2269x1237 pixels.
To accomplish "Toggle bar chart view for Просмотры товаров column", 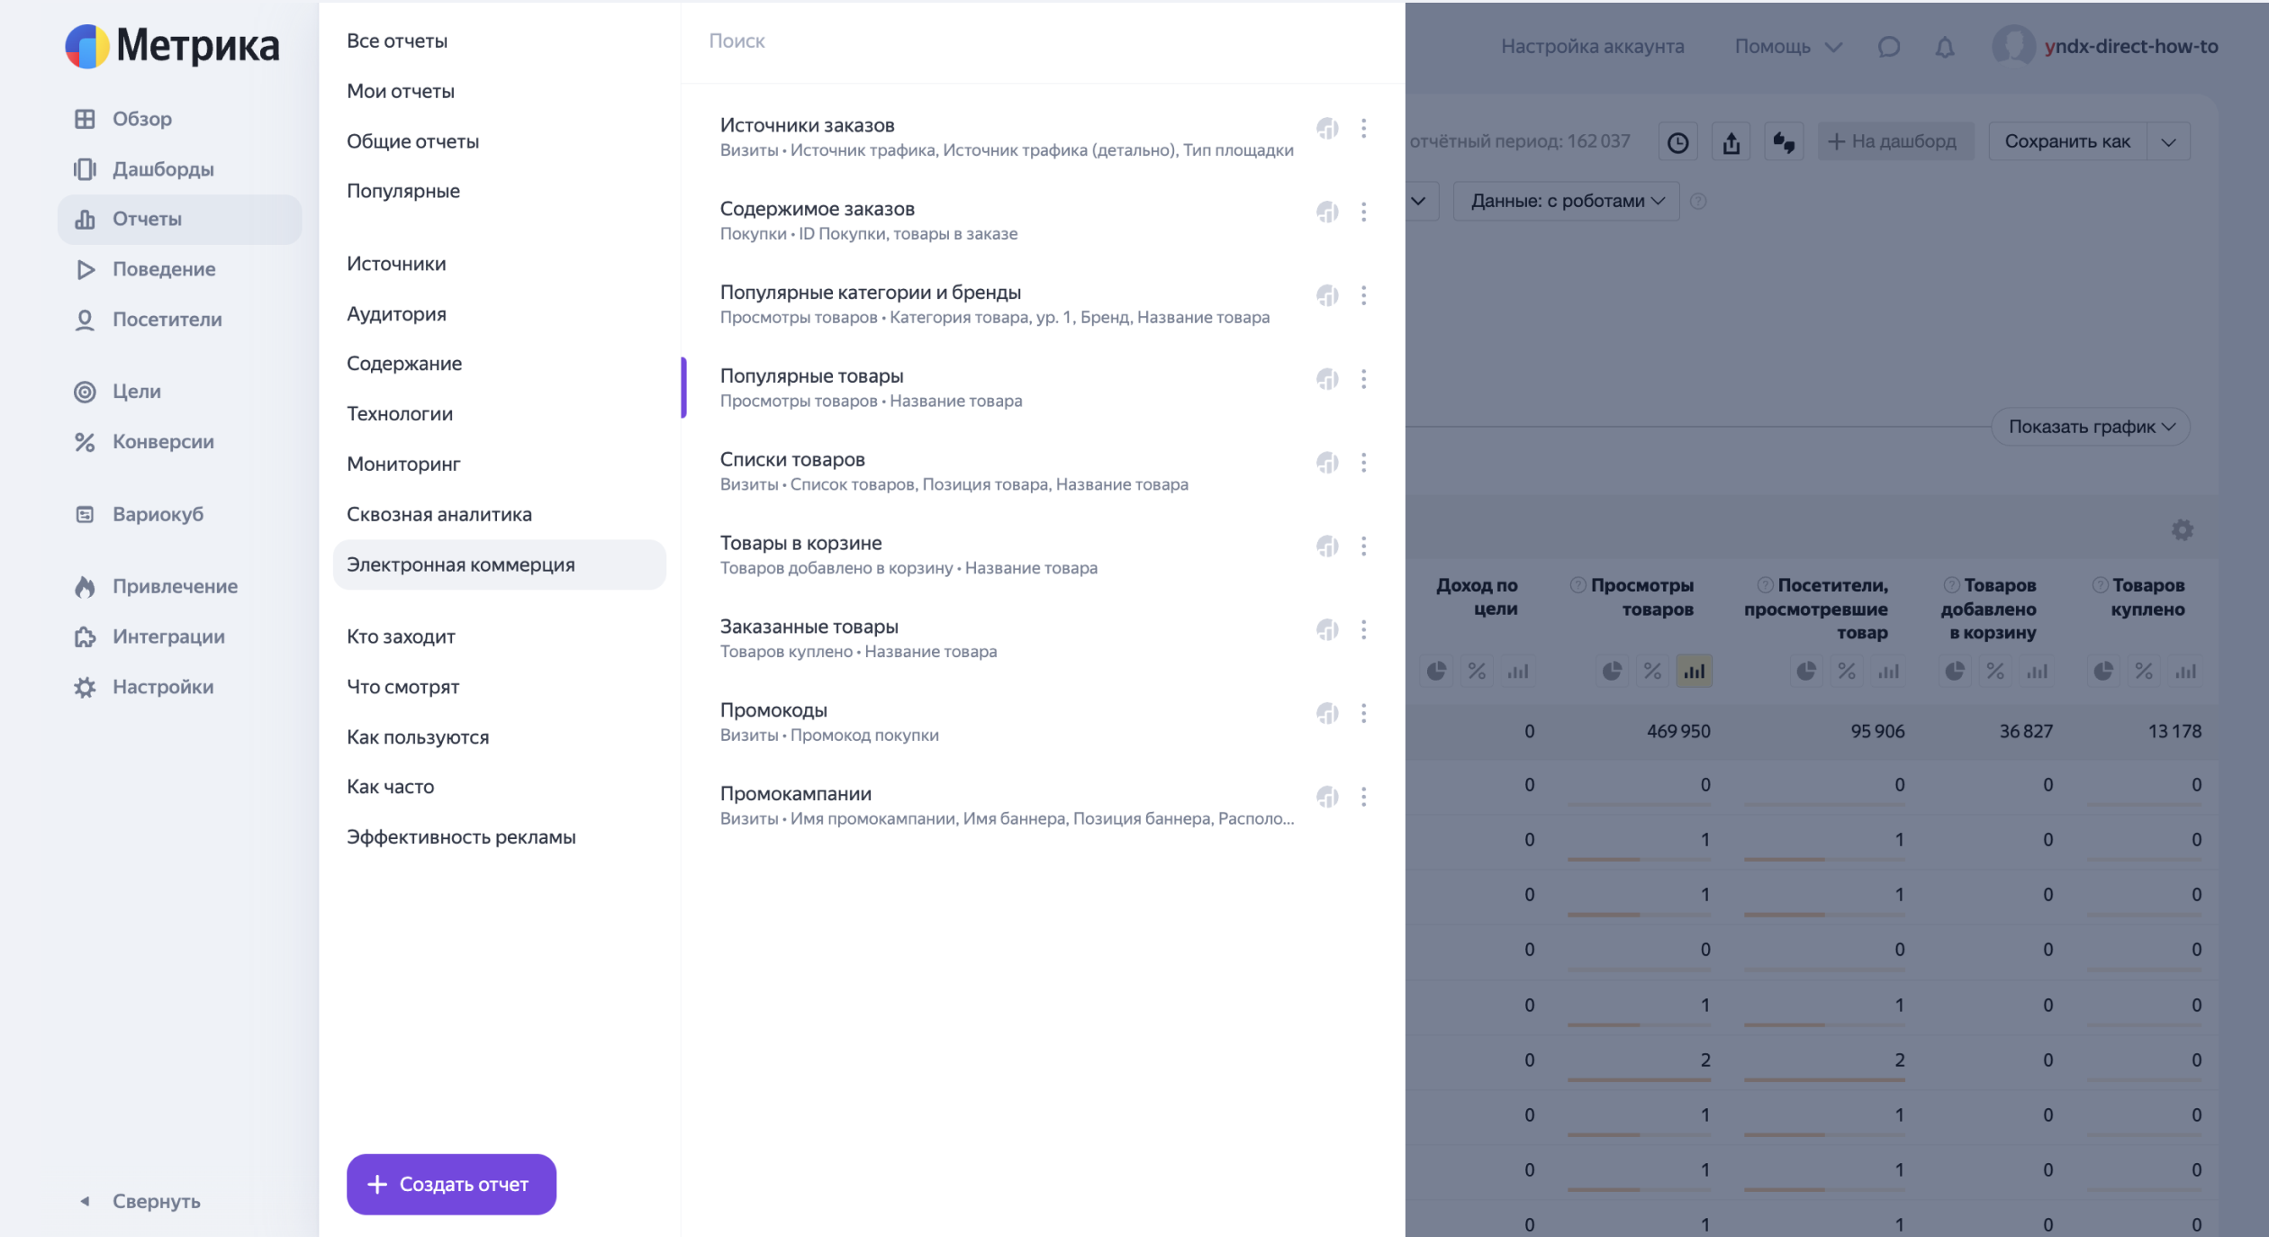I will 1694,672.
